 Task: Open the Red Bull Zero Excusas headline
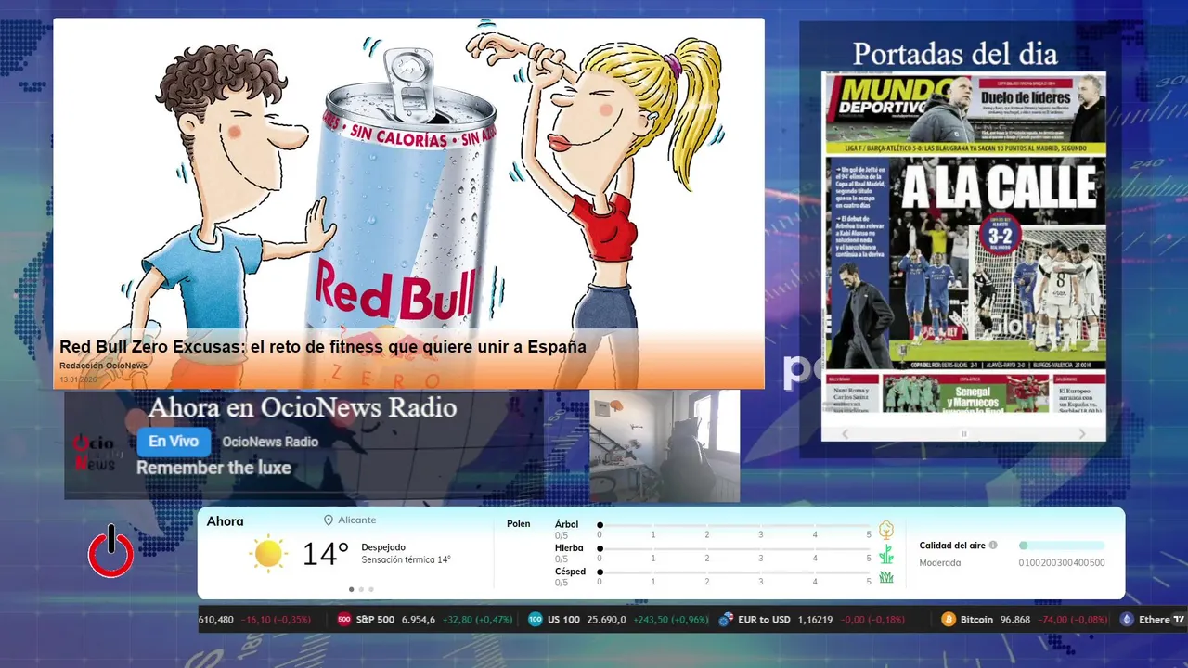323,347
